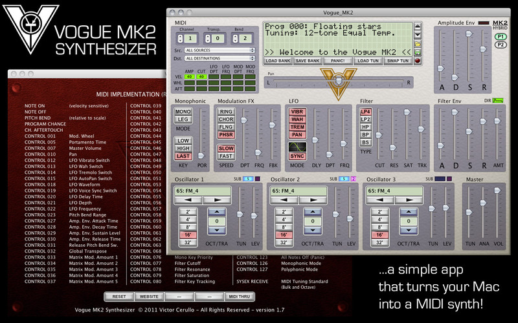Toggle the MONO mode switch
This screenshot has height=323, width=518.
(x=183, y=112)
